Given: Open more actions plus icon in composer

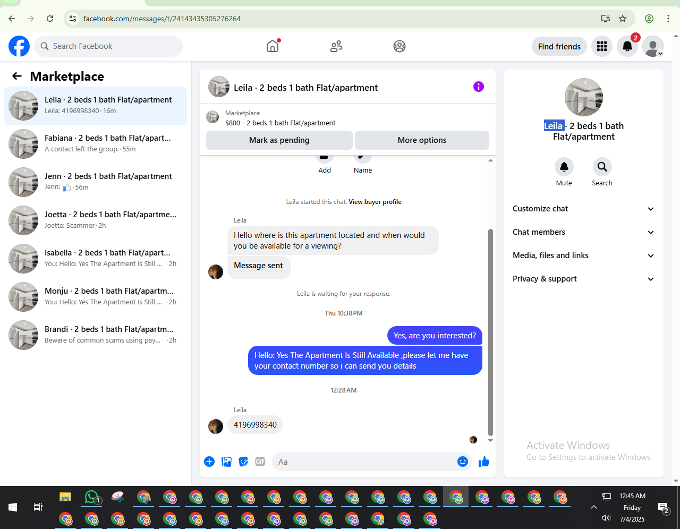Looking at the screenshot, I should point(209,462).
